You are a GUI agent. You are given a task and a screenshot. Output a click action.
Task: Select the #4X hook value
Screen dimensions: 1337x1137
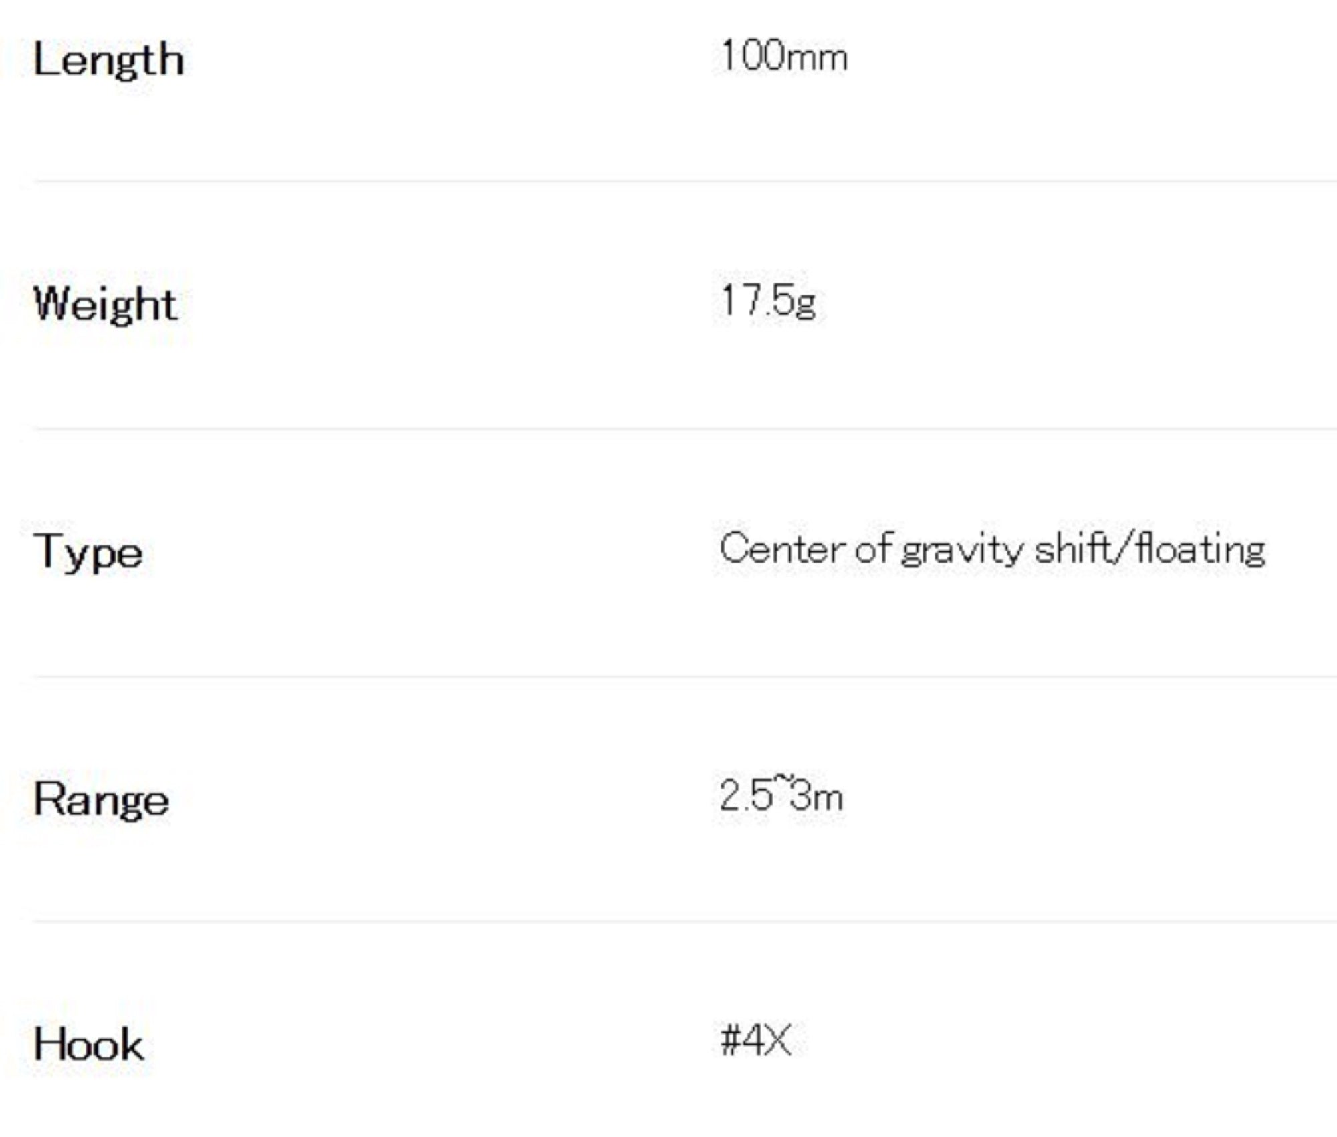coord(756,1041)
